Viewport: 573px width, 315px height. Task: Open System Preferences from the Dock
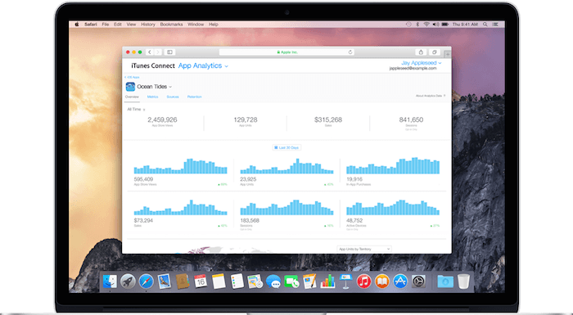pyautogui.click(x=418, y=281)
